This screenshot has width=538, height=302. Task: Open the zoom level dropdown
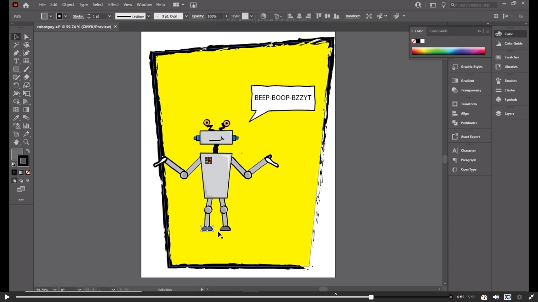click(55, 290)
